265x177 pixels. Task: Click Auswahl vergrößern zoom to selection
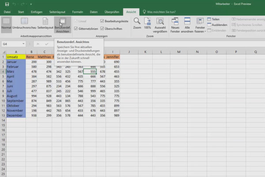point(160,25)
